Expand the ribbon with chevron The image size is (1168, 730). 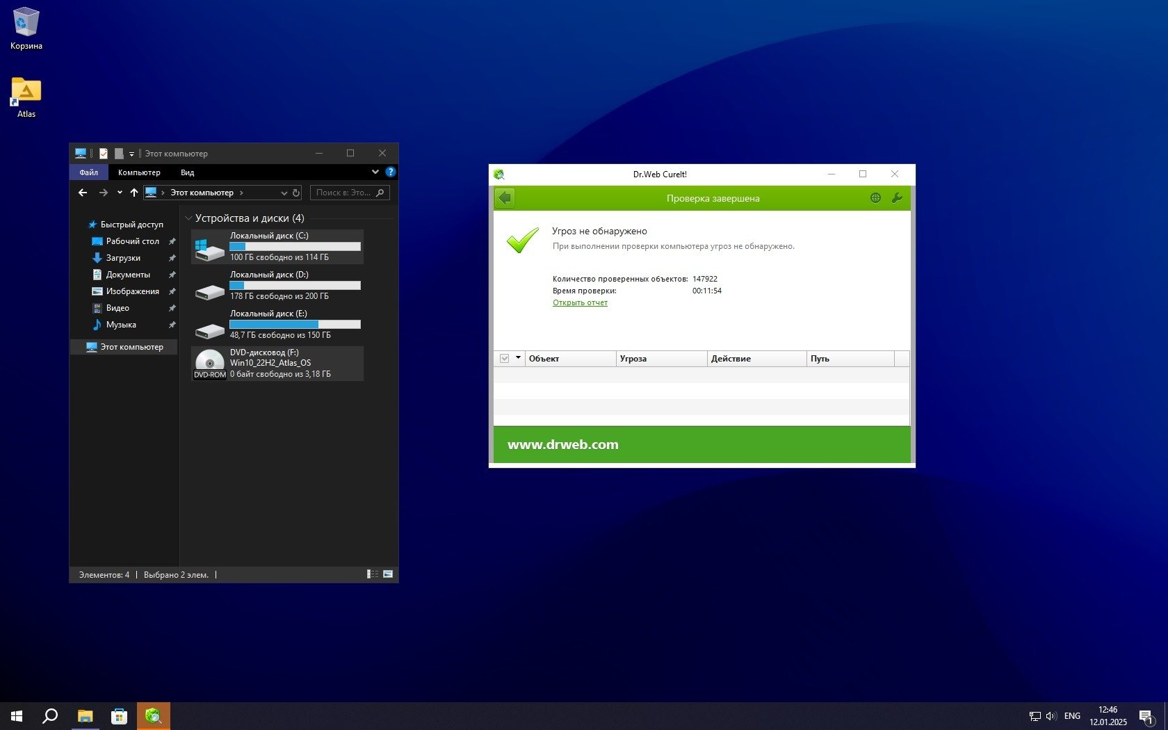click(x=375, y=172)
